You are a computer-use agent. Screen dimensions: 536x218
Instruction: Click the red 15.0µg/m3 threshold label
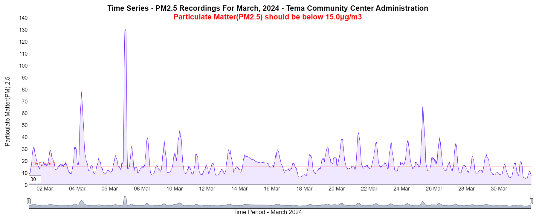coord(44,164)
